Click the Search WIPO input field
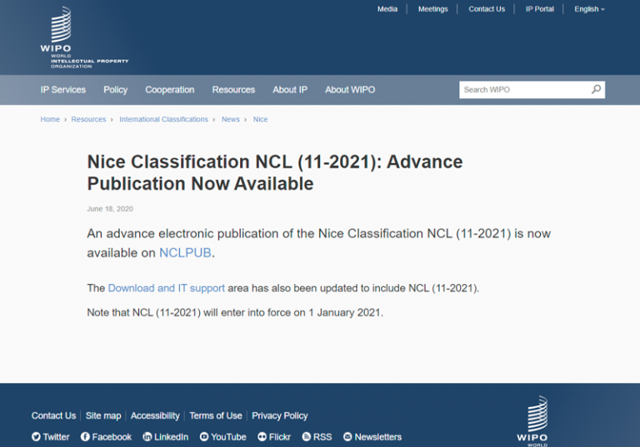640x447 pixels. [523, 90]
